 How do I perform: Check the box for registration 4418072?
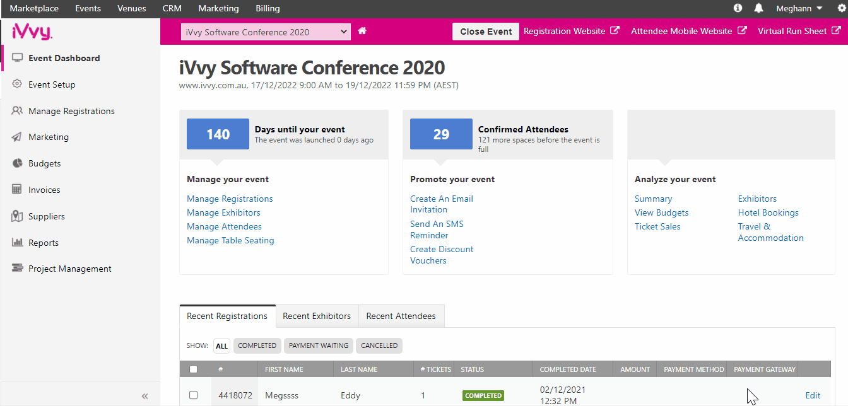[x=194, y=395]
